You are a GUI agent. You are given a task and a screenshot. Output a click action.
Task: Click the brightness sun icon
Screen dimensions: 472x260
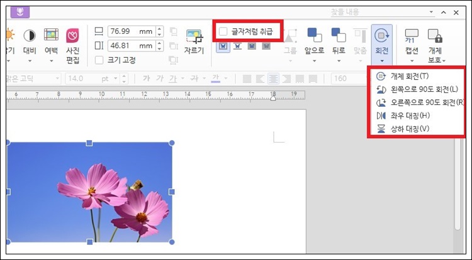[10, 35]
